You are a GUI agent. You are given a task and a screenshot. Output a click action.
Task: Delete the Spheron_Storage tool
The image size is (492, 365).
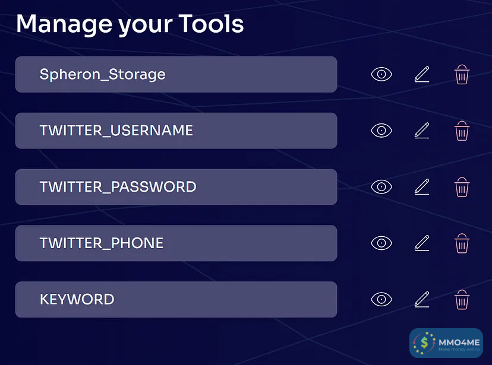[462, 74]
